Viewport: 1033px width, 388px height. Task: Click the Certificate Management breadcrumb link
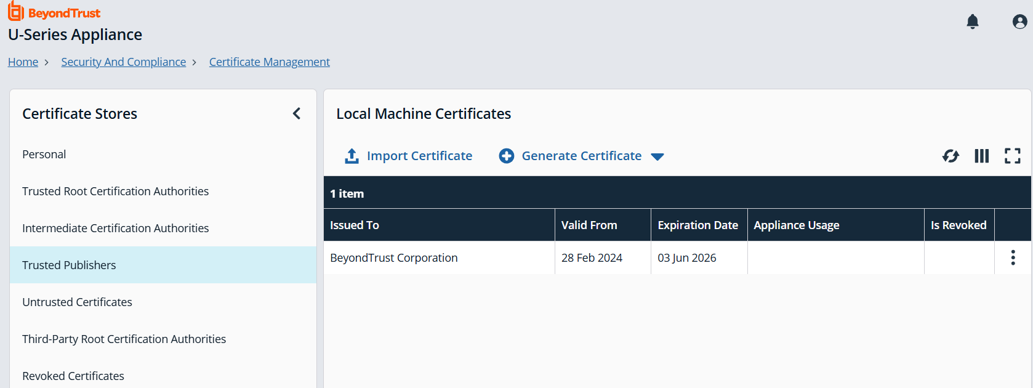click(x=269, y=62)
